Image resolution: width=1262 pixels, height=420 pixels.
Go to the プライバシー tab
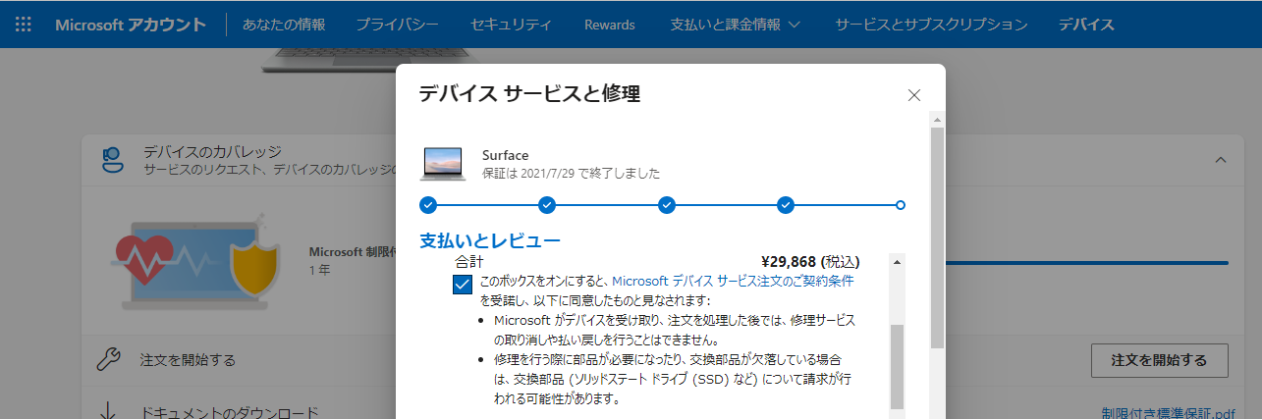(398, 24)
